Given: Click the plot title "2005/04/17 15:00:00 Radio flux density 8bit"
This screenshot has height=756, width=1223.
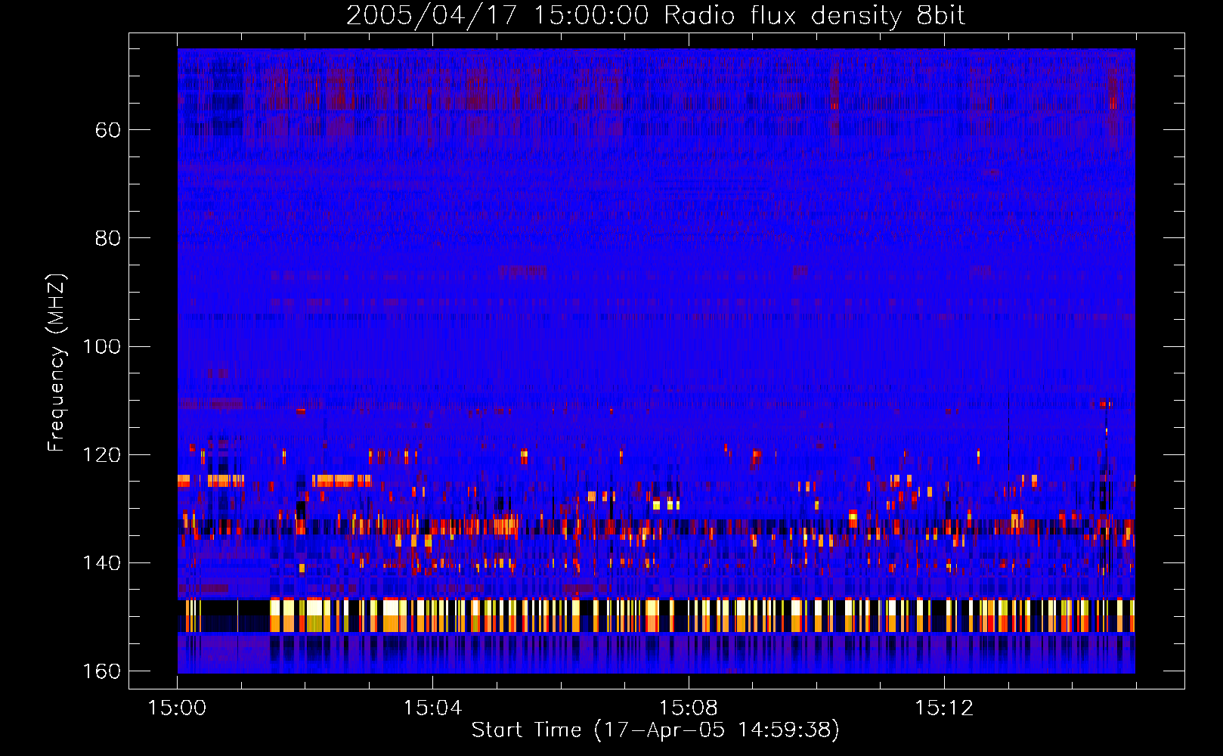Looking at the screenshot, I should point(655,16).
